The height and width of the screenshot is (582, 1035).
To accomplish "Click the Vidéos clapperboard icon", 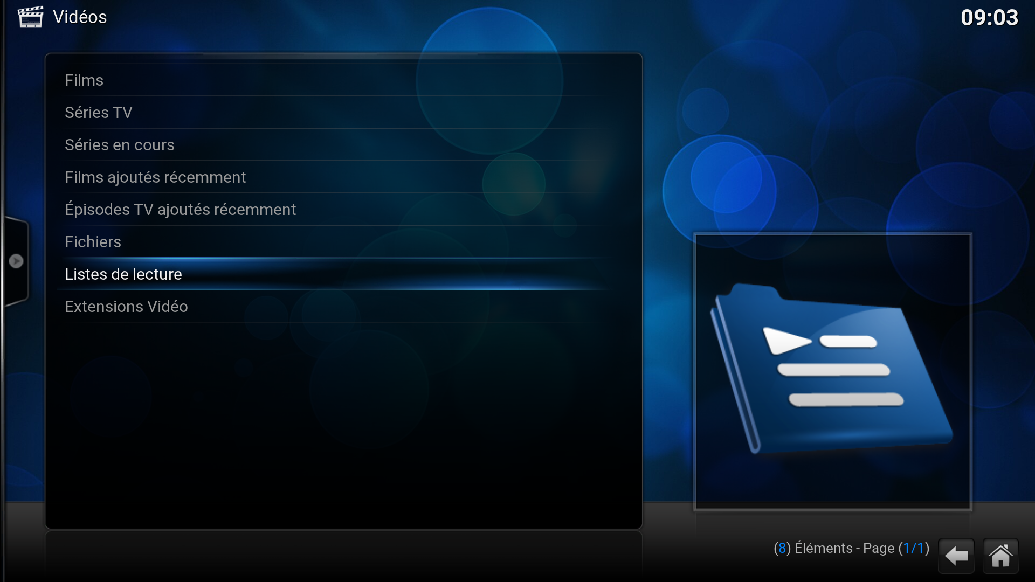I will coord(30,17).
